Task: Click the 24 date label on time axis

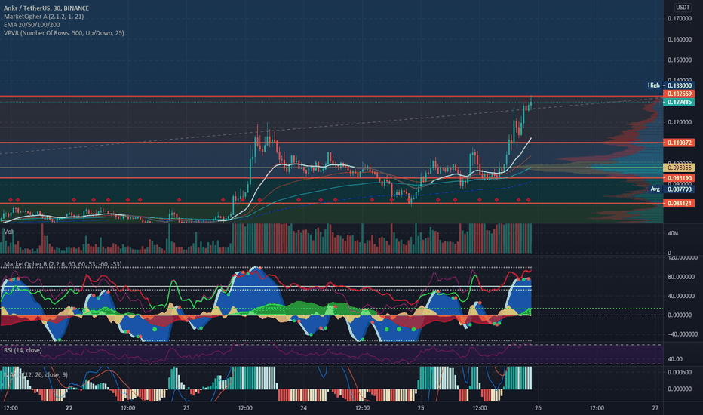Action: click(x=304, y=408)
